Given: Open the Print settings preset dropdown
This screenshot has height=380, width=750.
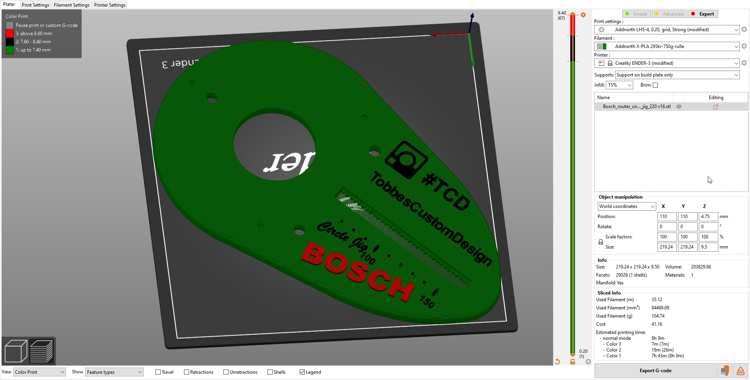Looking at the screenshot, I should [x=667, y=30].
